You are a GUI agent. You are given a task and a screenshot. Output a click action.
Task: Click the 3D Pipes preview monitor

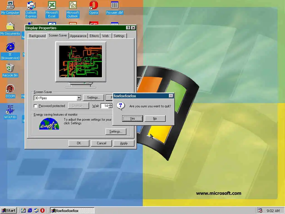[x=80, y=62]
